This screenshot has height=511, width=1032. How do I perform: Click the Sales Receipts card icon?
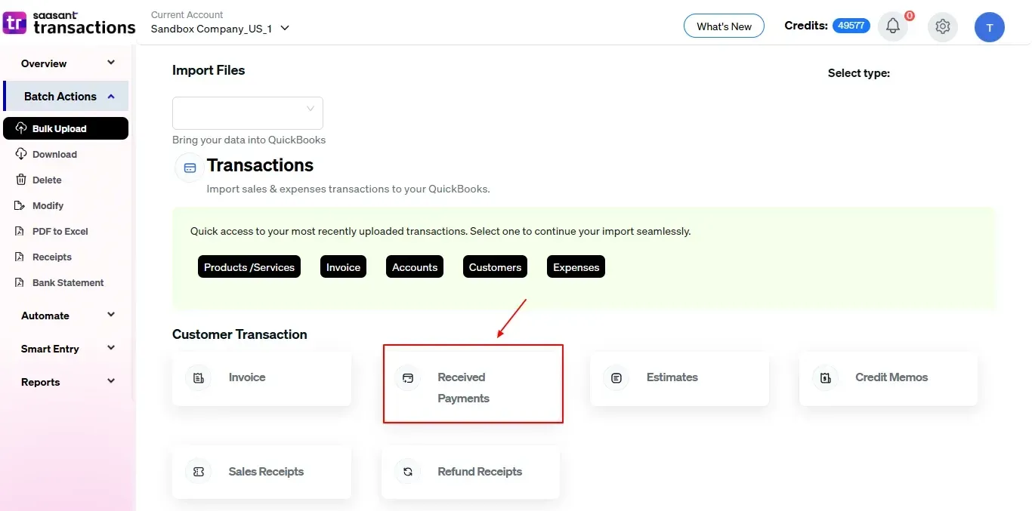tap(199, 472)
